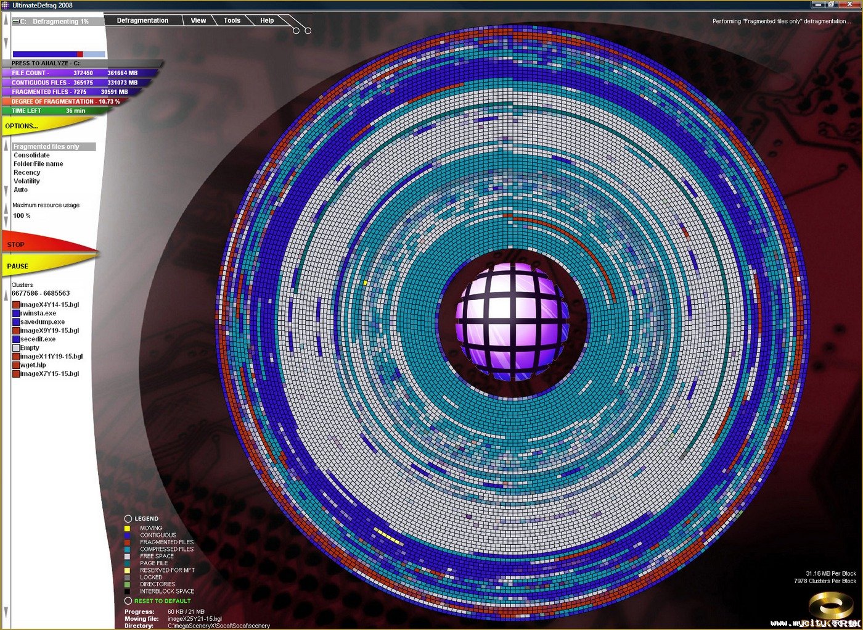Image resolution: width=863 pixels, height=630 pixels.
Task: Select the Consolidate defrag method
Action: (31, 155)
